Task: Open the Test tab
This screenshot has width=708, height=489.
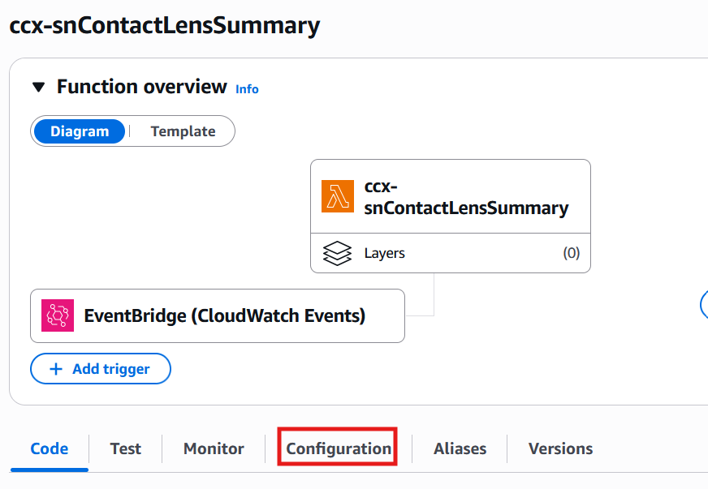Action: (126, 448)
